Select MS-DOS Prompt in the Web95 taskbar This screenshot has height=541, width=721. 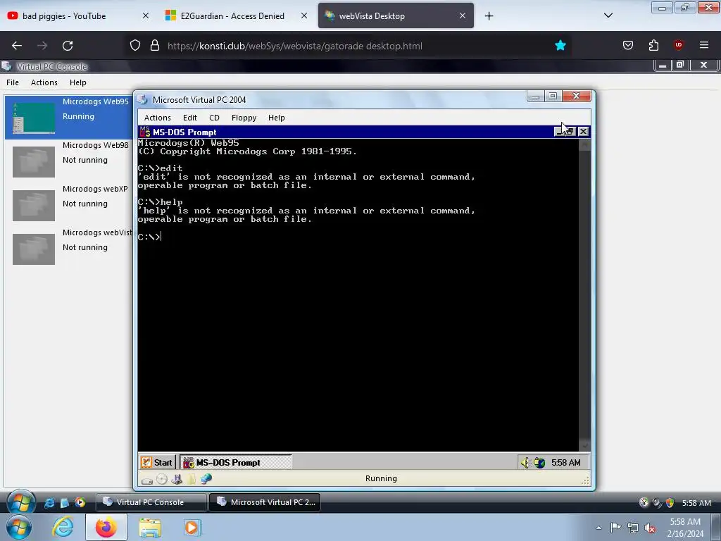coord(235,462)
